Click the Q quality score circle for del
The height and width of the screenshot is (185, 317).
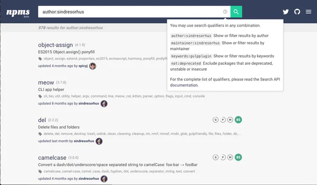[x=215, y=120]
